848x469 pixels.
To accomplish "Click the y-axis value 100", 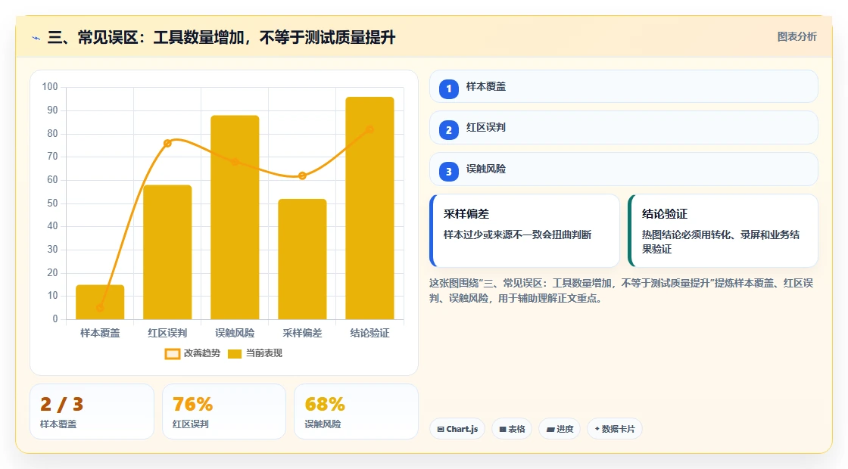I will tap(50, 86).
